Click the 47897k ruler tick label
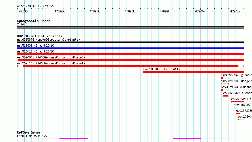Viewport: 252px width, 142px height. pos(95,11)
